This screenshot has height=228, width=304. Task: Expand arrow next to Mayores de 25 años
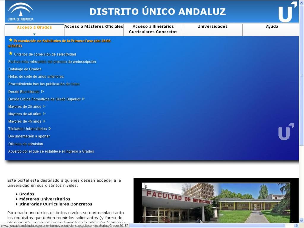coord(44,106)
